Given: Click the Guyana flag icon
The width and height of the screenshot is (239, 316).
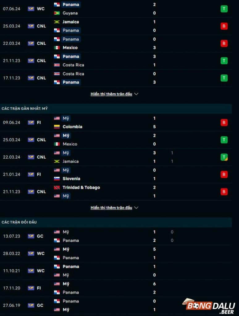Looking at the screenshot, I should 57,13.
